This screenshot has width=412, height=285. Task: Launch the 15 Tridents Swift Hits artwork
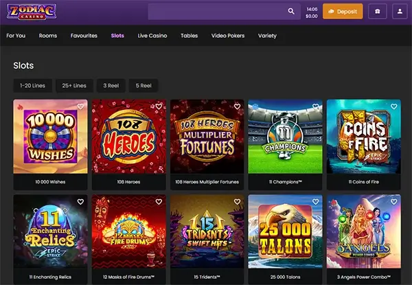click(x=207, y=231)
